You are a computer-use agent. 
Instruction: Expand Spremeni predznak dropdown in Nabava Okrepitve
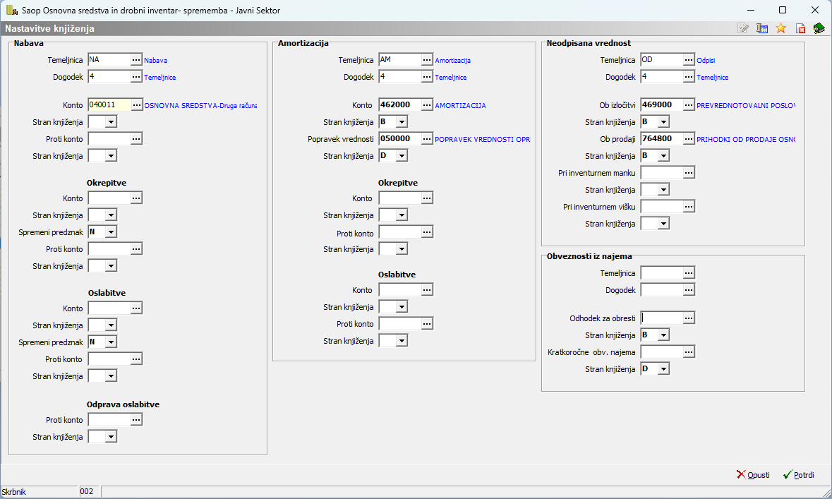click(111, 232)
